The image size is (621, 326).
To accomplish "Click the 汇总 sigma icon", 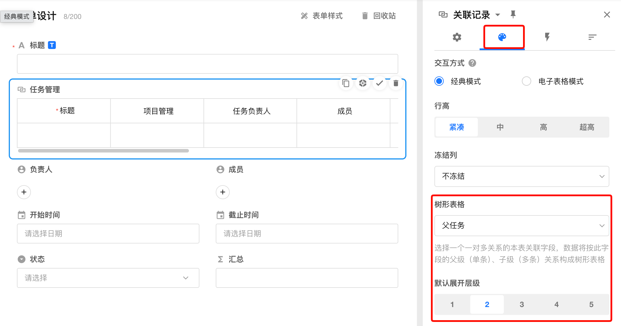I will click(x=220, y=259).
